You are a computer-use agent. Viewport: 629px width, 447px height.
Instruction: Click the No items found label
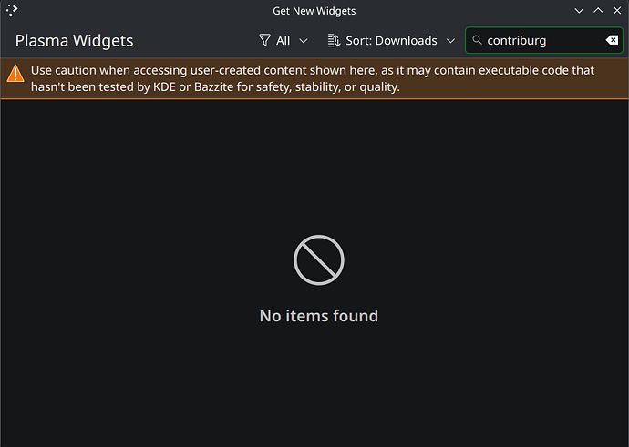[x=319, y=316]
